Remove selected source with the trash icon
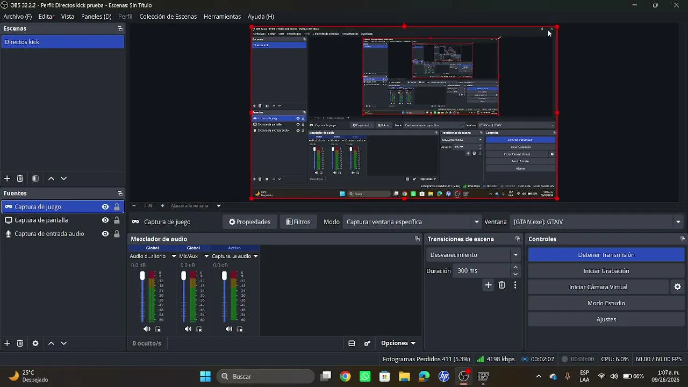 pos(20,343)
